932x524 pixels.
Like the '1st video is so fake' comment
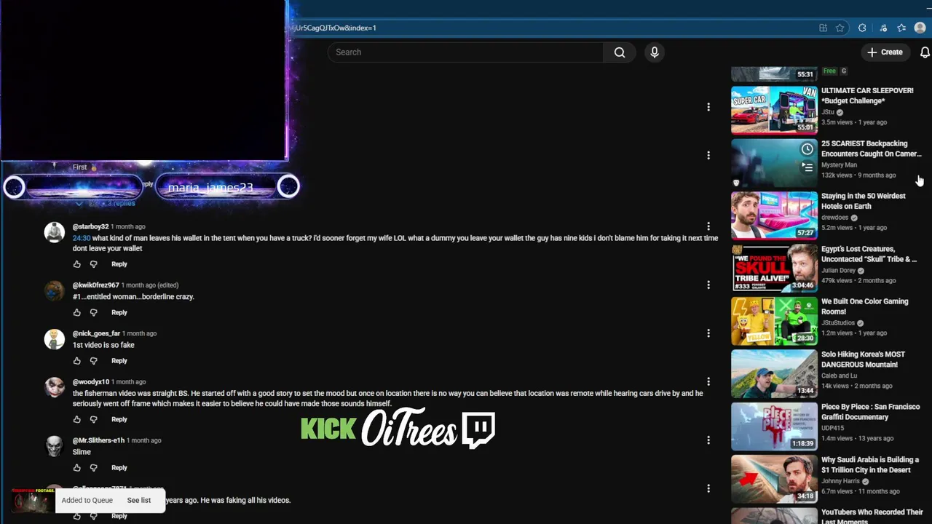[x=77, y=361]
